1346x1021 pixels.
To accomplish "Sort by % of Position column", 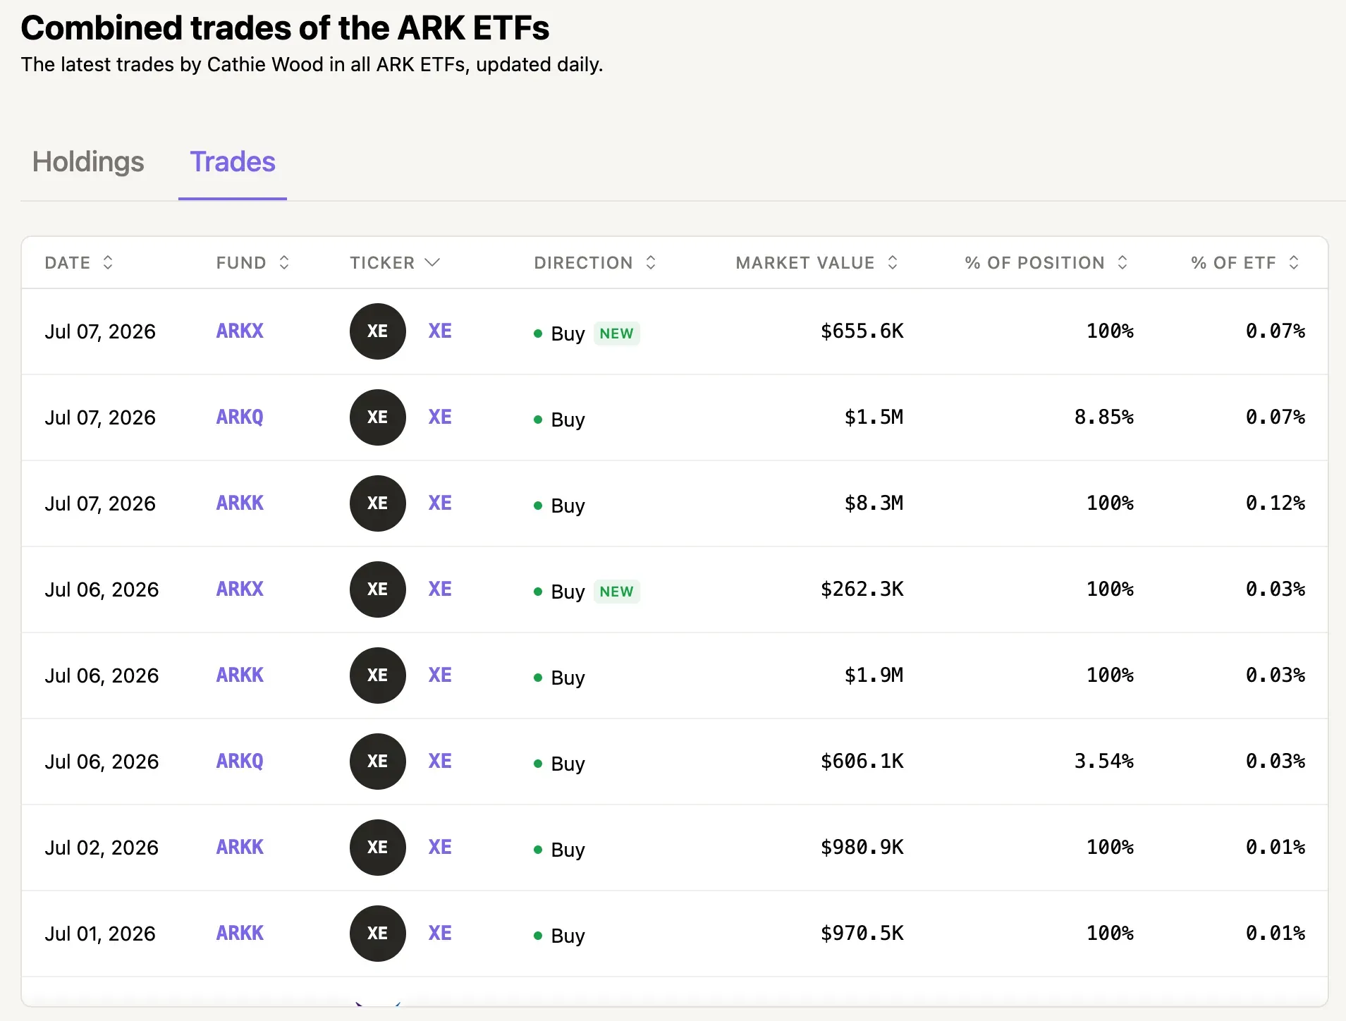I will tap(1122, 262).
